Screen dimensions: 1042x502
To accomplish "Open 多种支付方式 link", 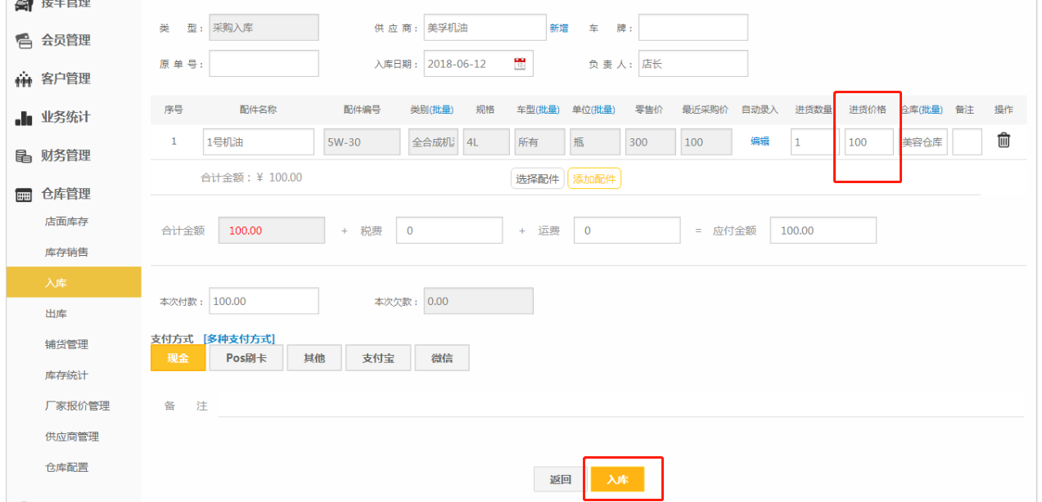I will point(239,338).
